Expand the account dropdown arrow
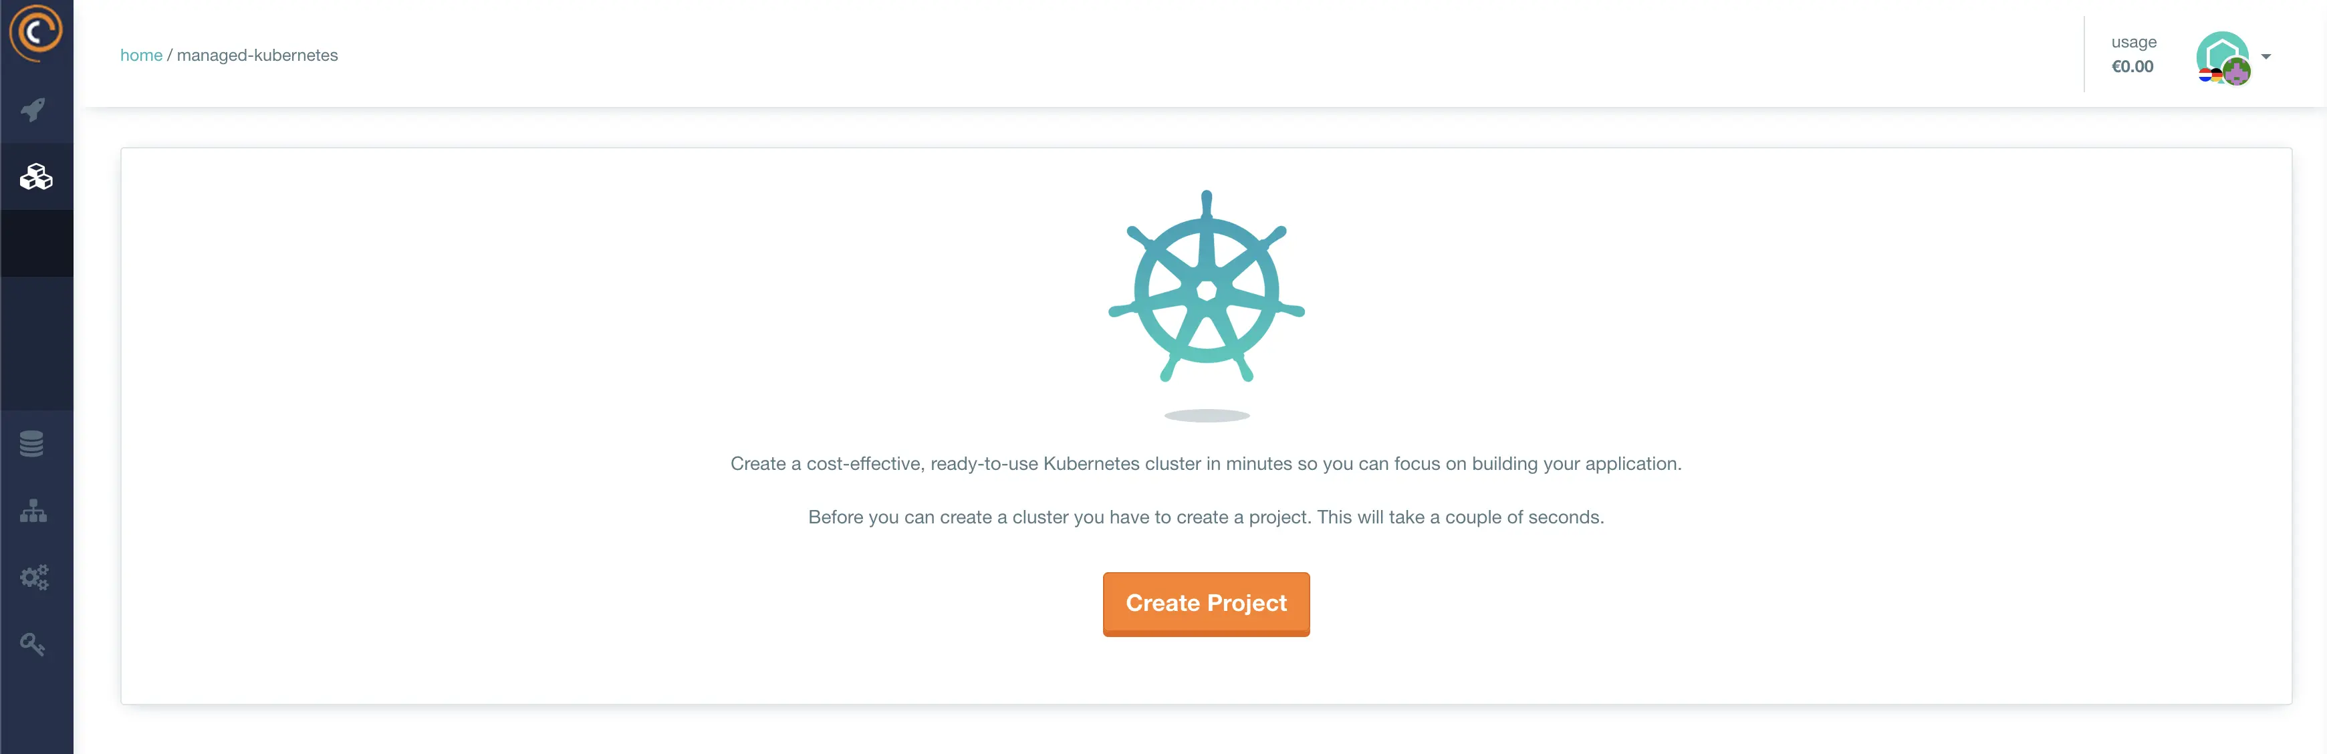Viewport: 2327px width, 754px height. coord(2265,57)
